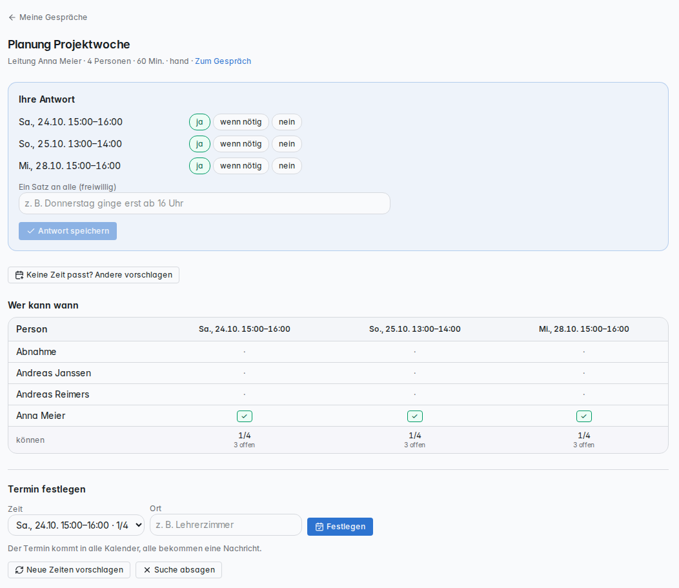The width and height of the screenshot is (679, 588).
Task: Focus the 'Ein Satz an alle' text field
Action: (205, 203)
